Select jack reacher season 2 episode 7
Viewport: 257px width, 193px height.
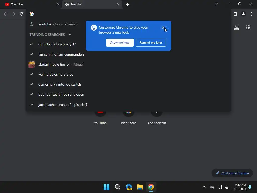tap(128, 105)
